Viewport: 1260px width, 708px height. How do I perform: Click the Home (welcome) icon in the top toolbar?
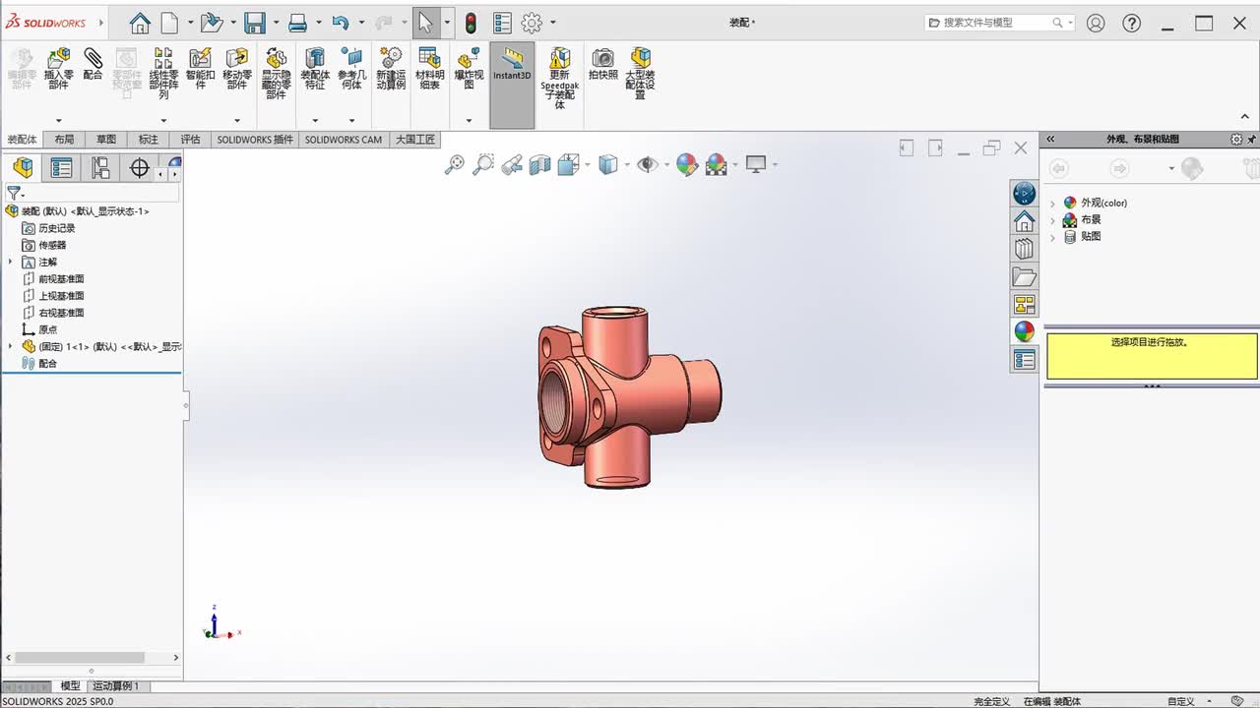pyautogui.click(x=140, y=23)
